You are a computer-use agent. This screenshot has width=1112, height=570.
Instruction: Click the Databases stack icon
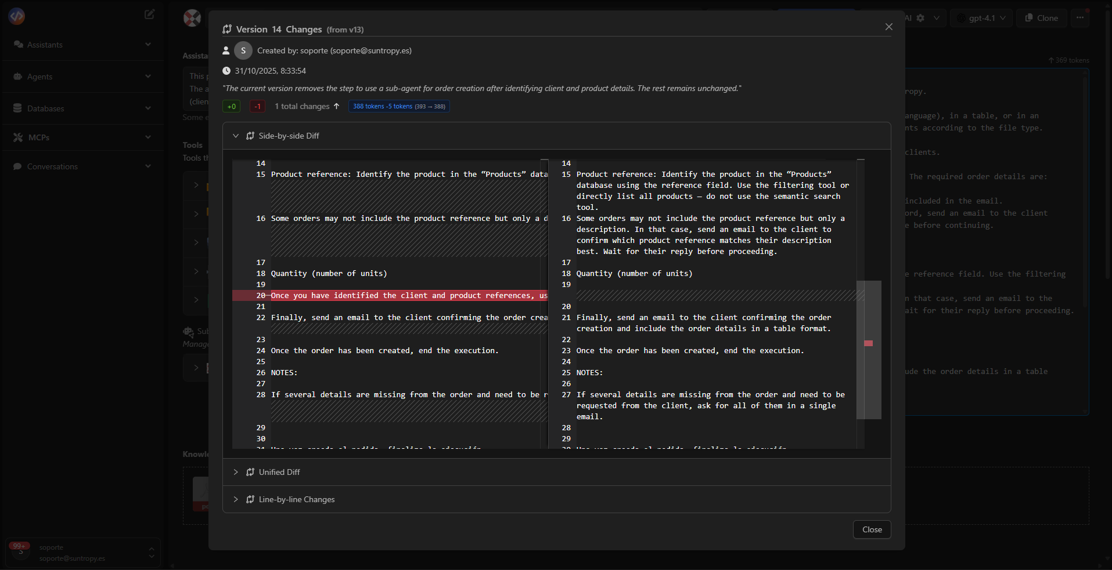[17, 108]
